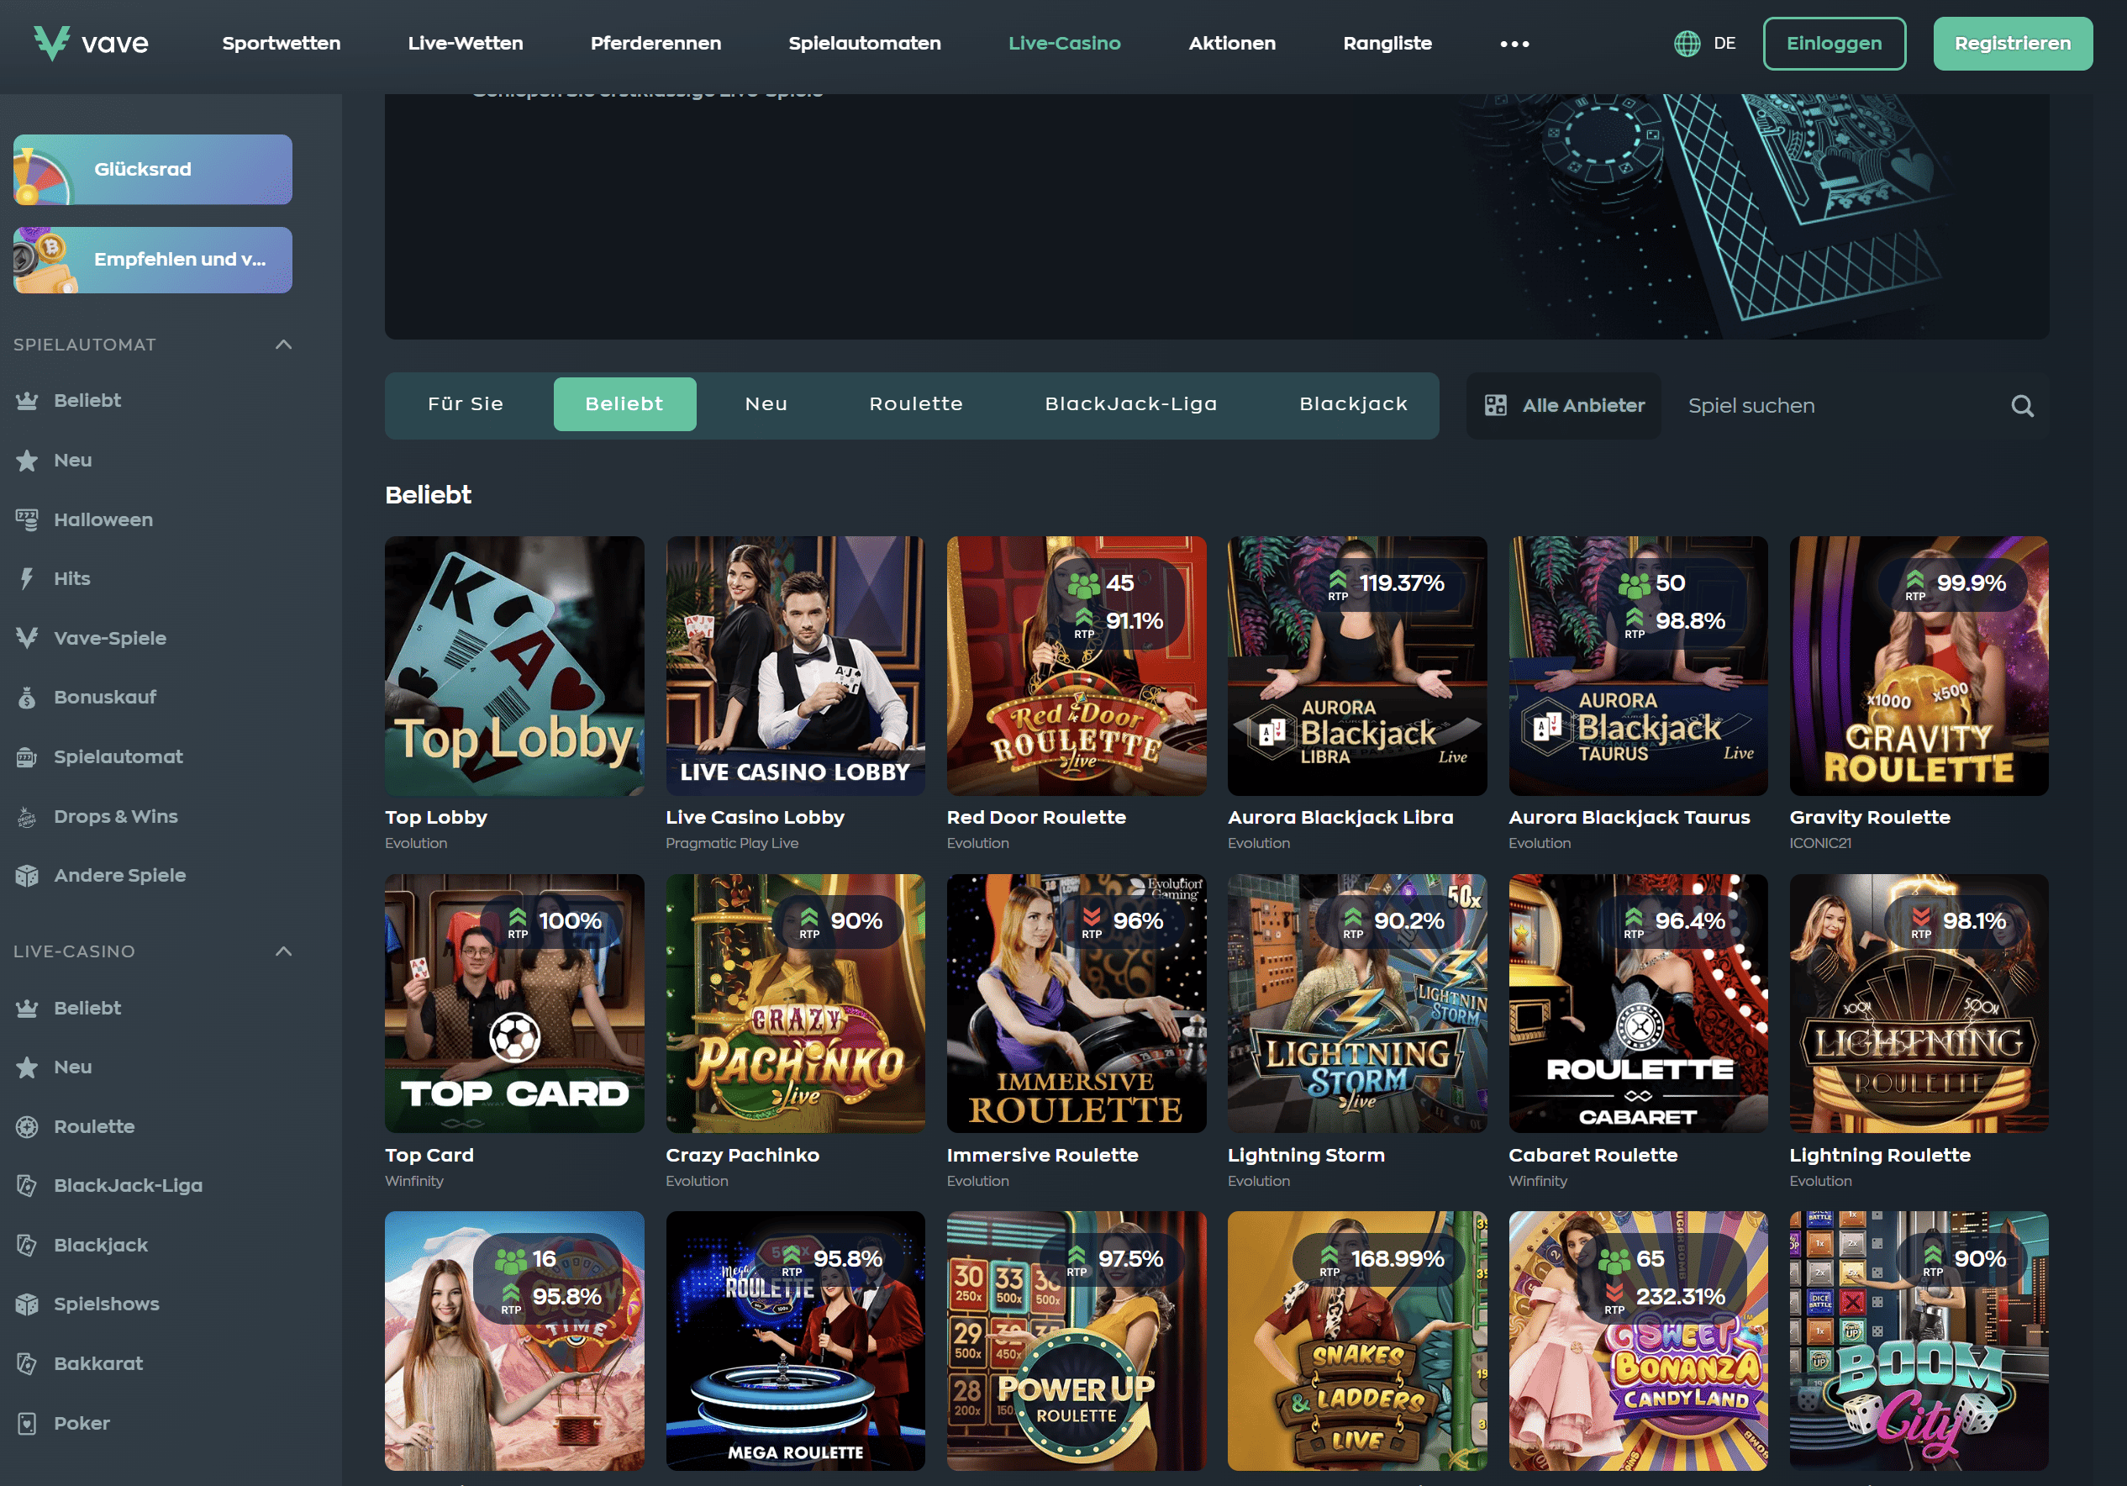Open Aktionen in top navigation
Viewport: 2127px width, 1486px height.
tap(1232, 44)
